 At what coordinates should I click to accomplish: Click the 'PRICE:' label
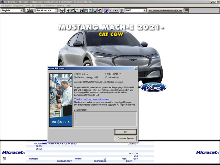click(x=129, y=161)
